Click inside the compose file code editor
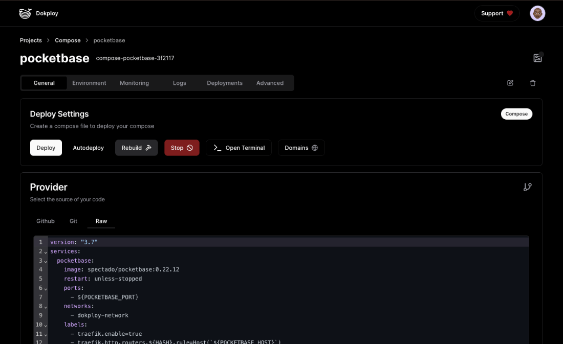Viewport: 563px width, 344px height. pos(281,290)
